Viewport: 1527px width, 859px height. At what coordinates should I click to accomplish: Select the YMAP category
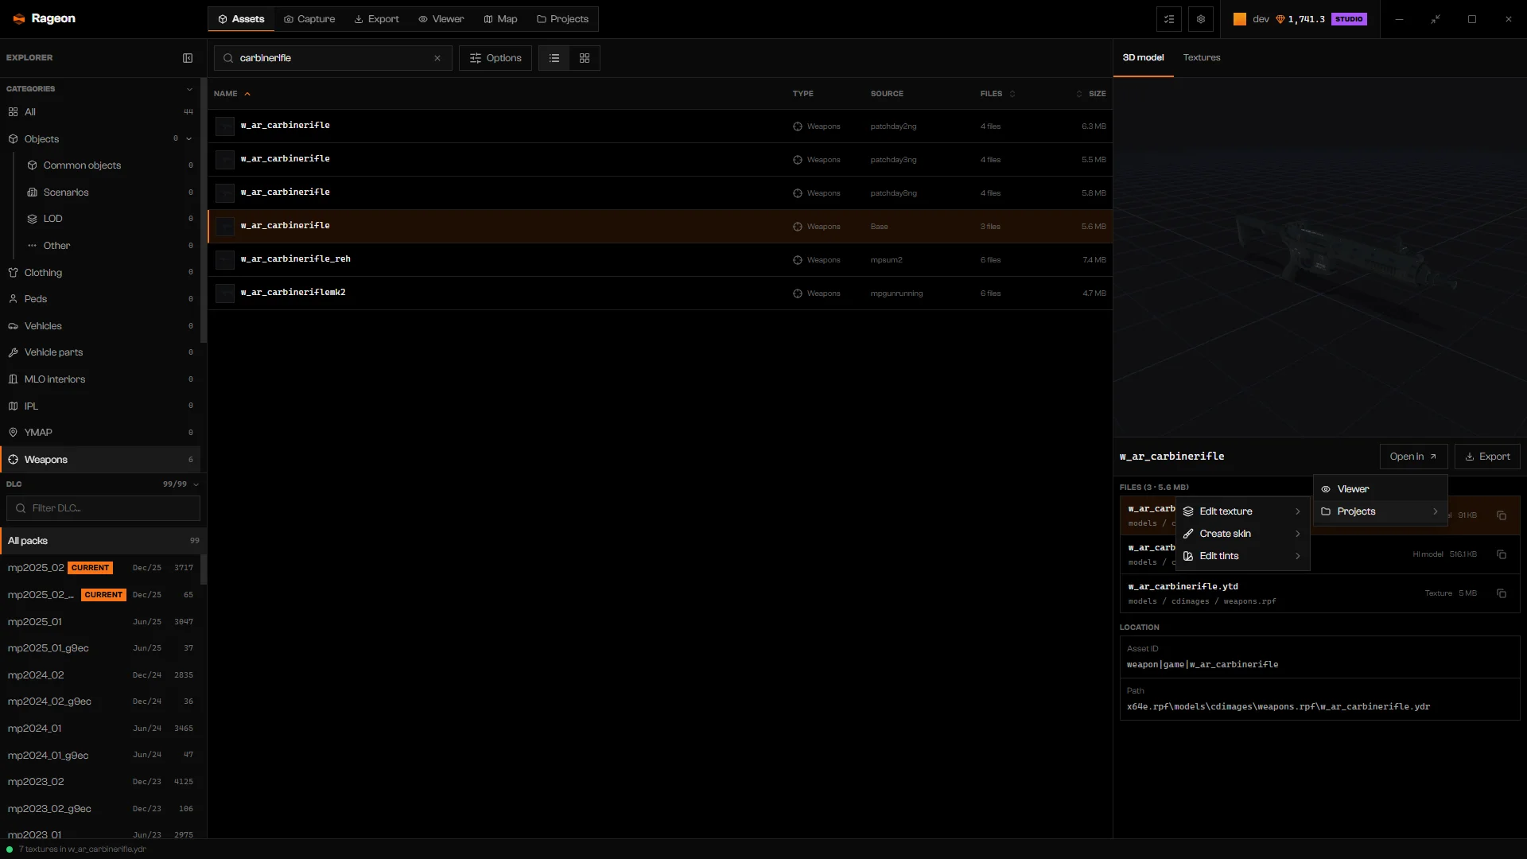pyautogui.click(x=100, y=433)
